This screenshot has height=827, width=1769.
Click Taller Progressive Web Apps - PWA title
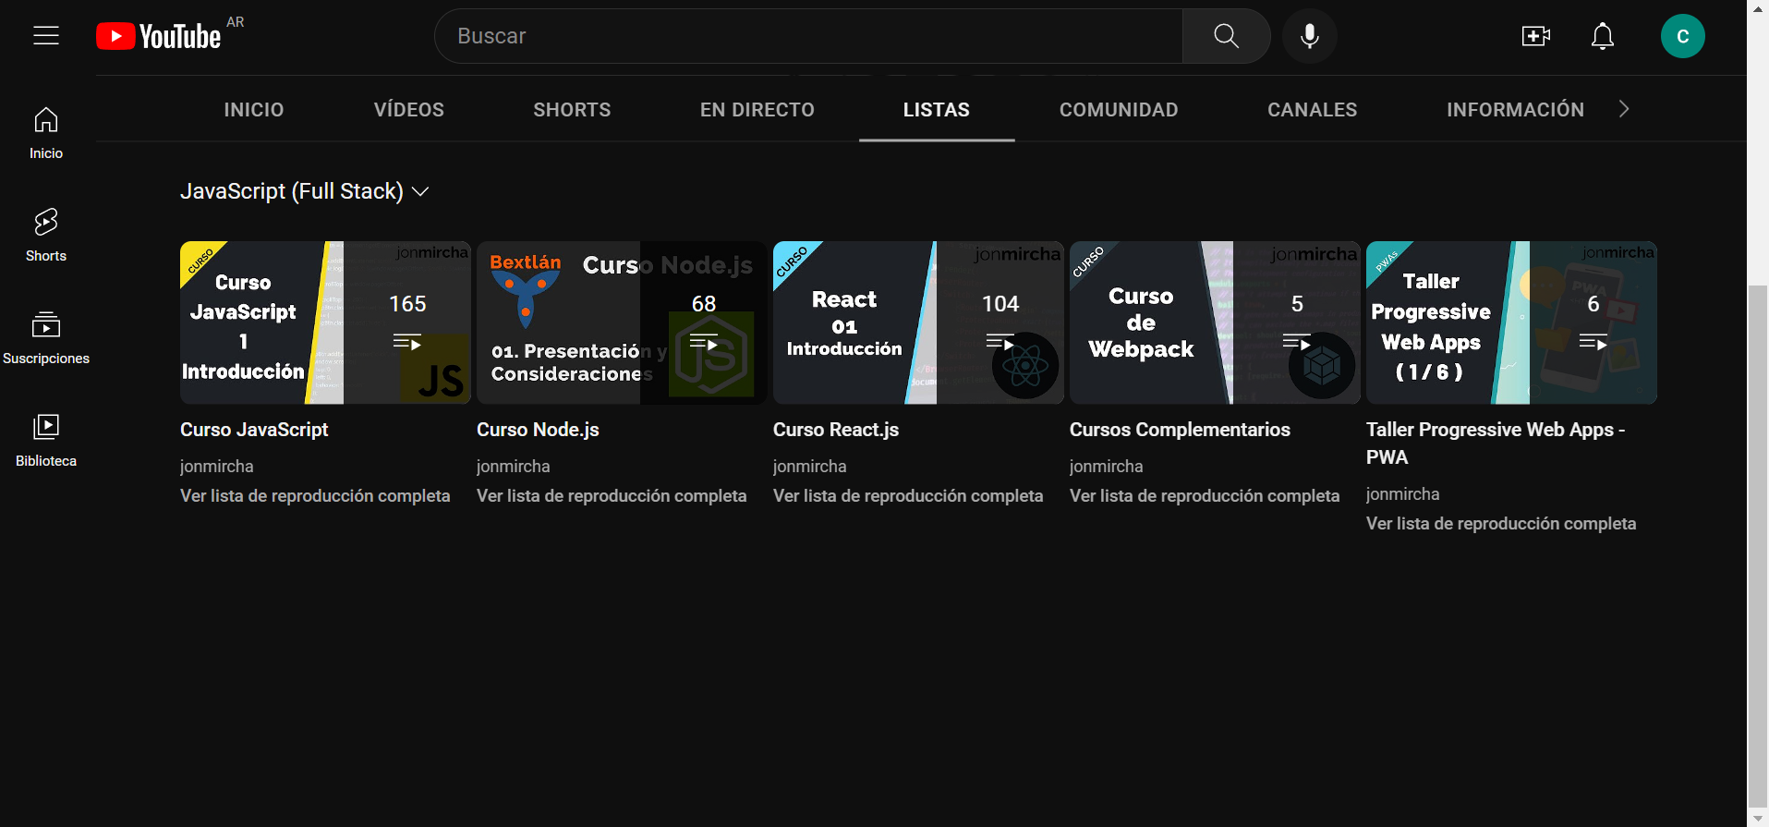point(1496,444)
